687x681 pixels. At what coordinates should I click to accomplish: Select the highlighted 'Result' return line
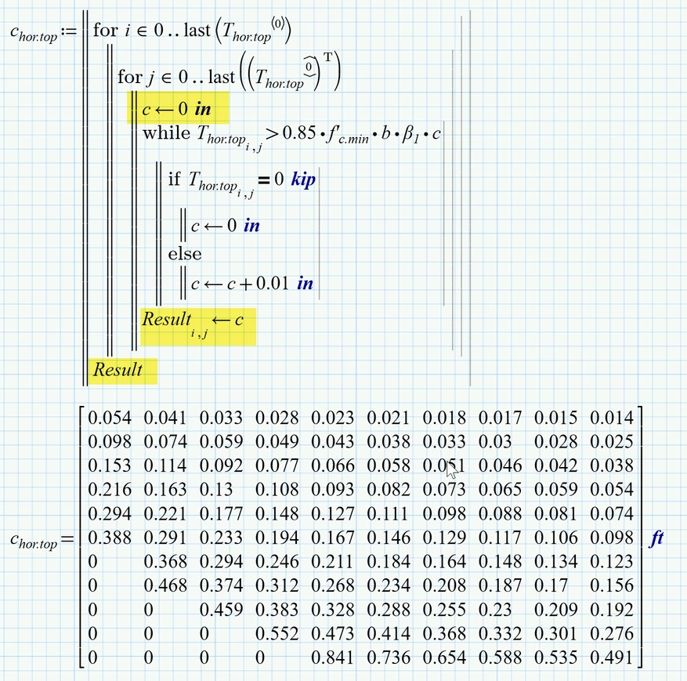pyautogui.click(x=119, y=369)
